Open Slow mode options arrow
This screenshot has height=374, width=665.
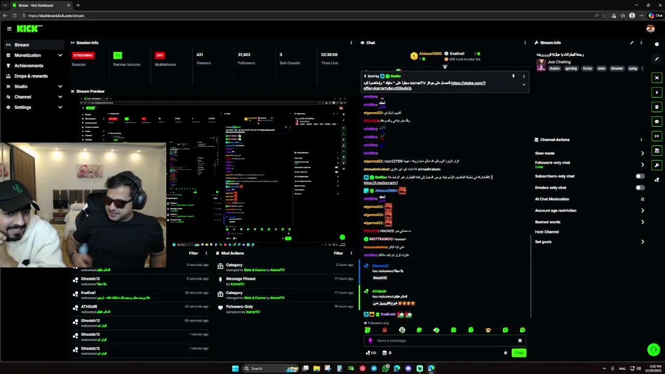643,153
